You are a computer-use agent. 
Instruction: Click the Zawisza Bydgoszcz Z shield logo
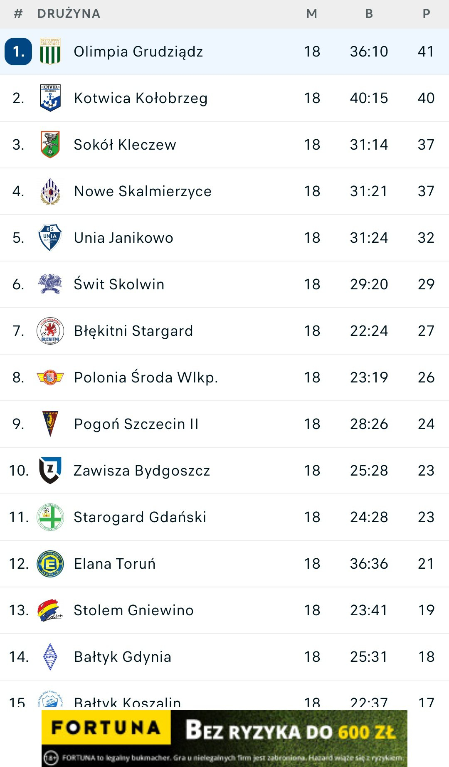tap(50, 470)
